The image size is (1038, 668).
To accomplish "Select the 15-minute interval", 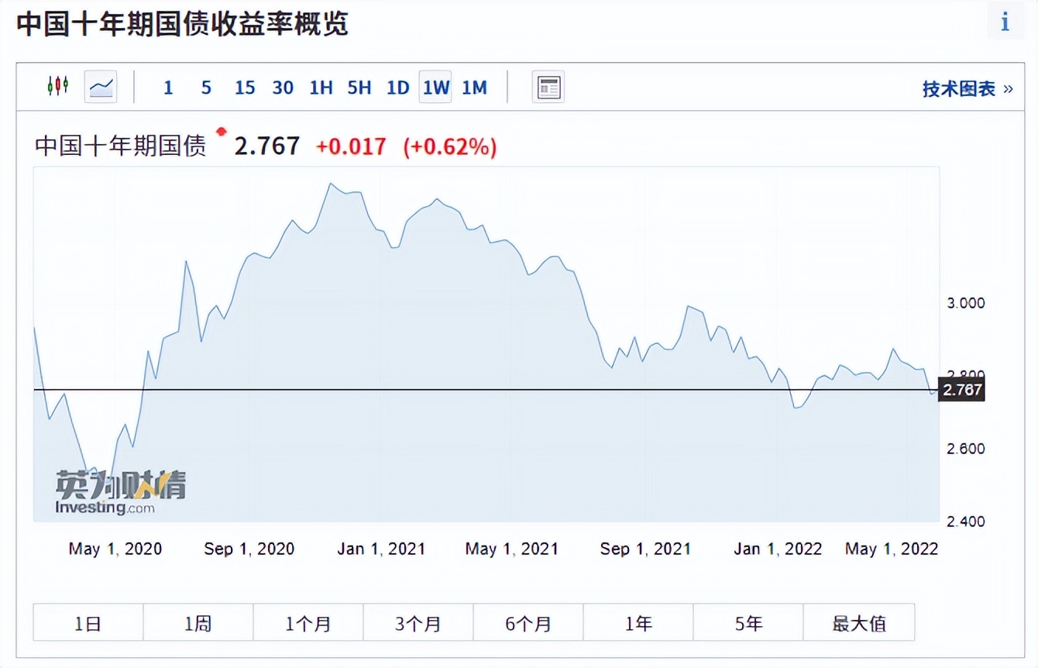I will point(245,88).
